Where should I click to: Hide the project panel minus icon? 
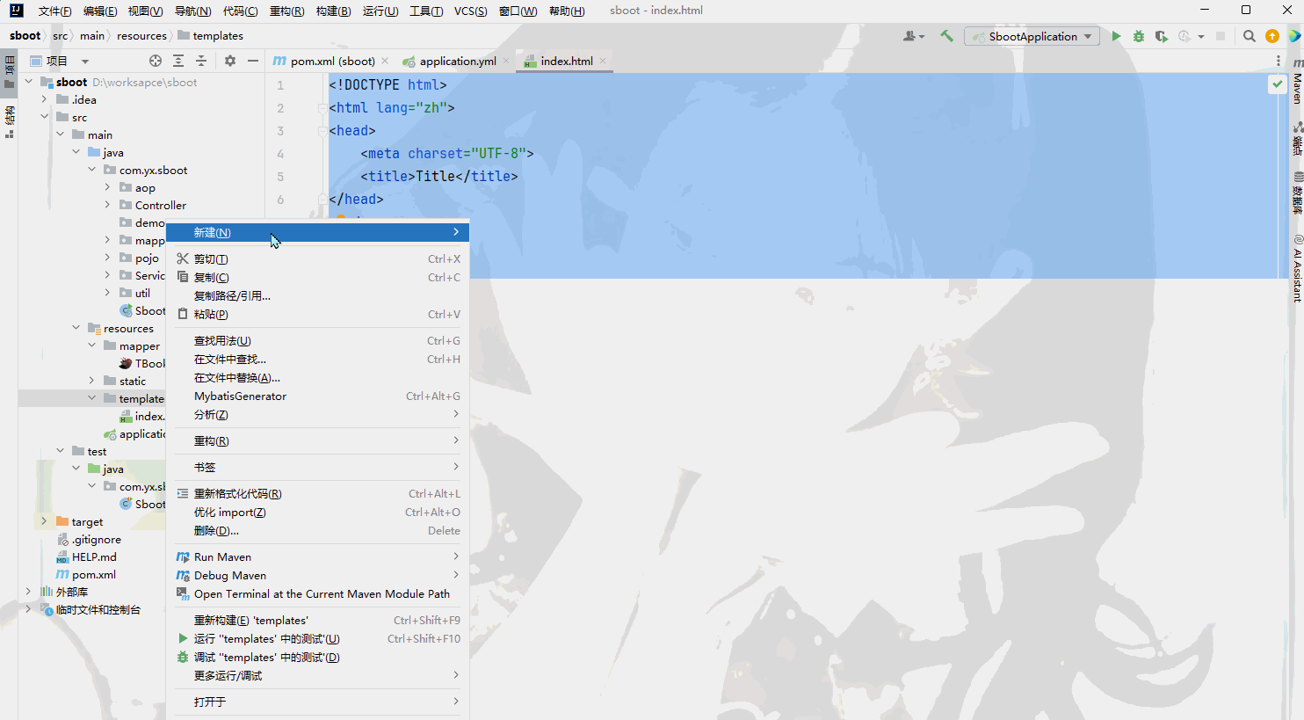(253, 61)
